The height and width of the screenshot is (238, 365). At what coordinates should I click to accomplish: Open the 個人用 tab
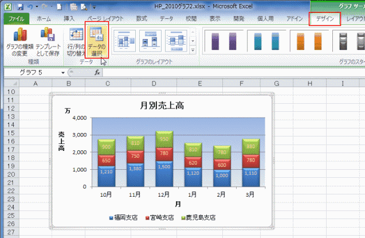[265, 18]
